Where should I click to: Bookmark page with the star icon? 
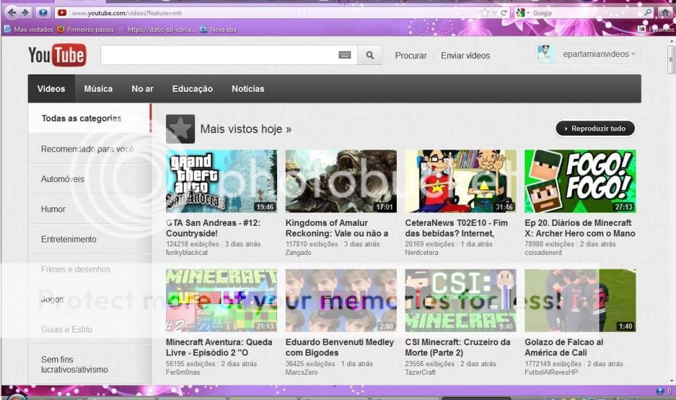[x=486, y=13]
